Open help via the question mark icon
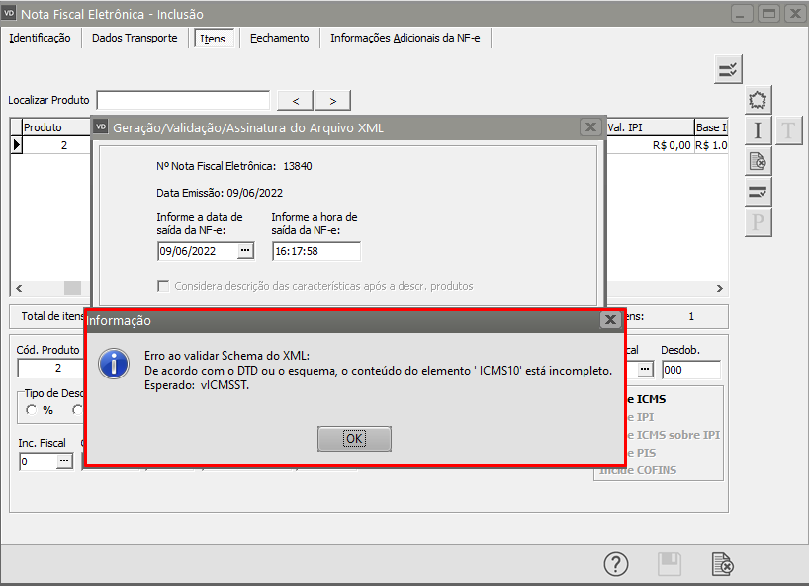The height and width of the screenshot is (586, 809). [x=616, y=564]
